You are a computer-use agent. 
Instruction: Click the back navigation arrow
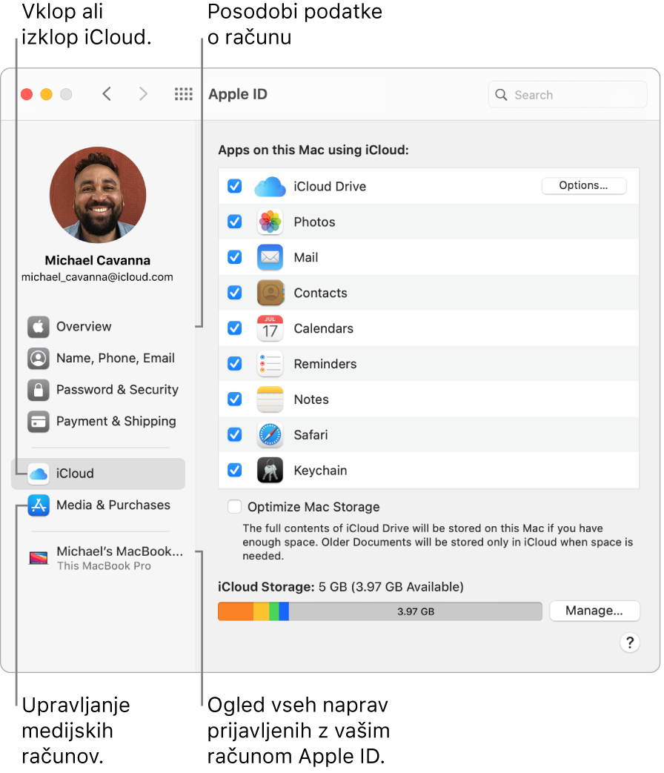pos(106,94)
